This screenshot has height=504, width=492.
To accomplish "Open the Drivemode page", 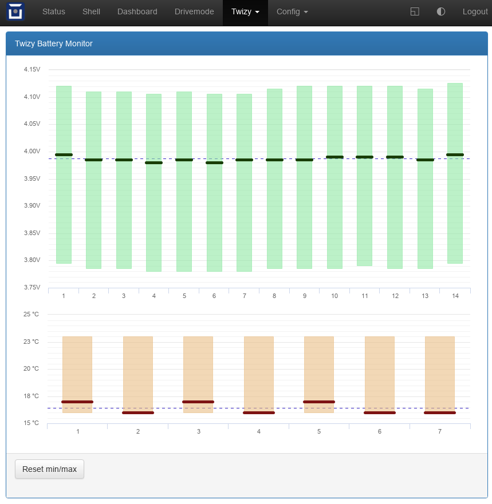I will tap(194, 12).
